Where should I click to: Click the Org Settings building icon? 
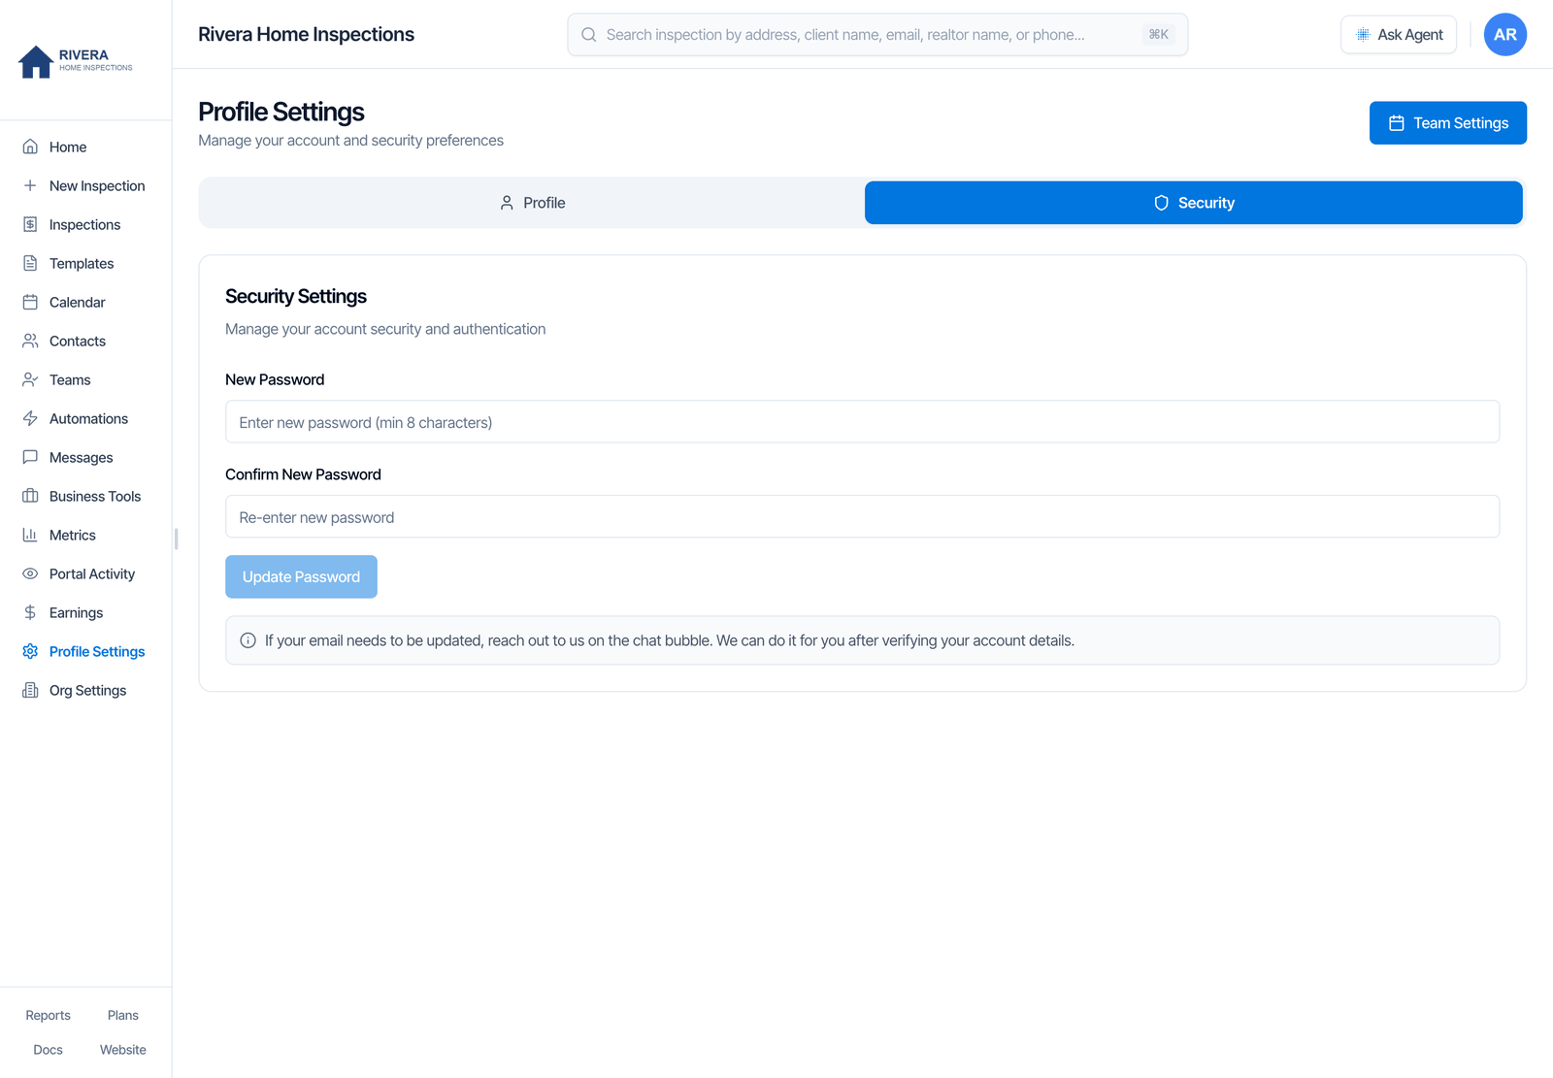(x=30, y=690)
